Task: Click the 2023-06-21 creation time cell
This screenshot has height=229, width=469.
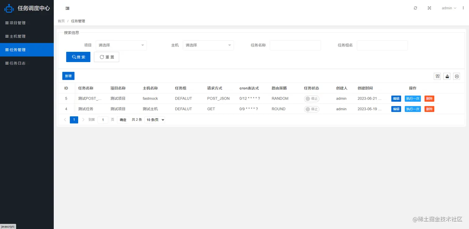Action: click(369, 99)
